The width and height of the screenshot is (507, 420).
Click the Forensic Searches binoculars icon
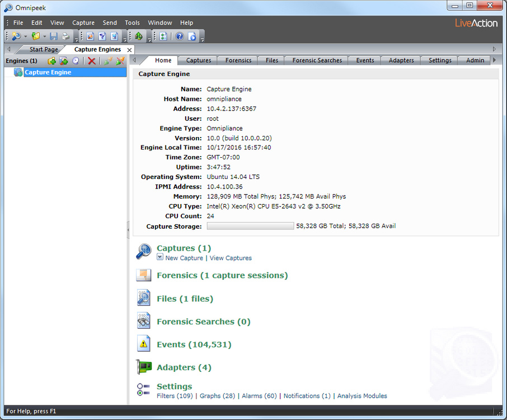point(144,320)
